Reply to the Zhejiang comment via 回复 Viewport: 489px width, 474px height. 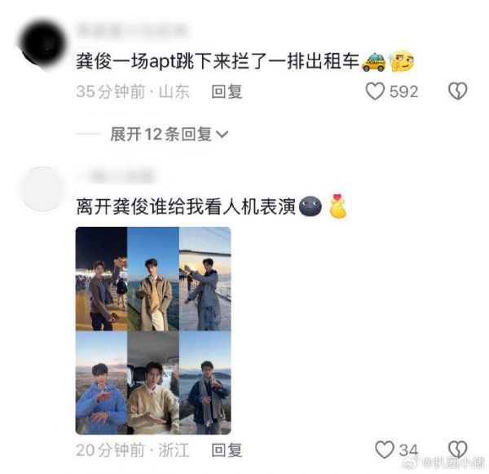click(x=227, y=450)
